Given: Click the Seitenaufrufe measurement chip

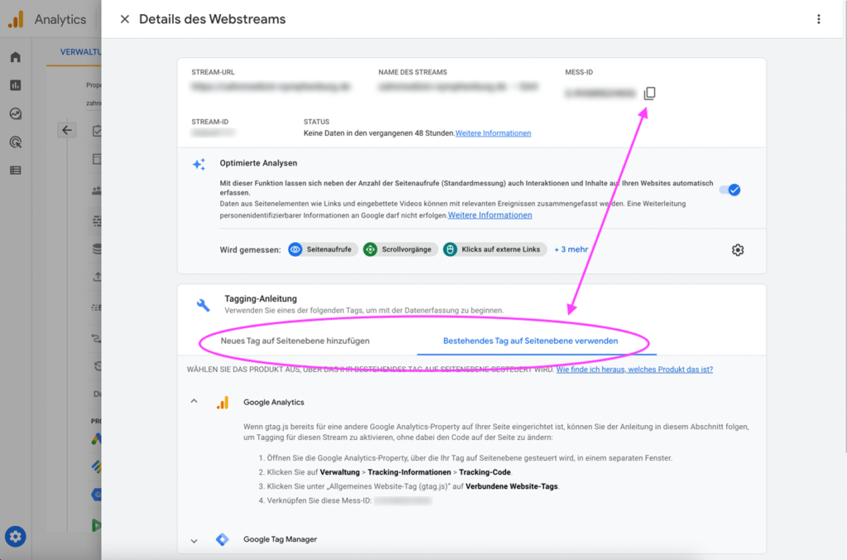Looking at the screenshot, I should click(323, 249).
